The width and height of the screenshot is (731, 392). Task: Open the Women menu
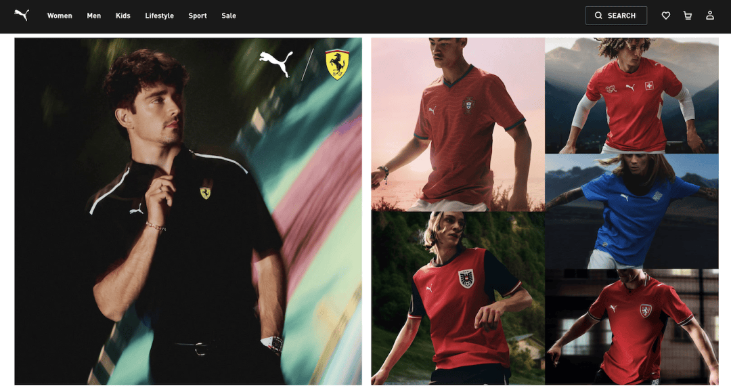(x=60, y=16)
